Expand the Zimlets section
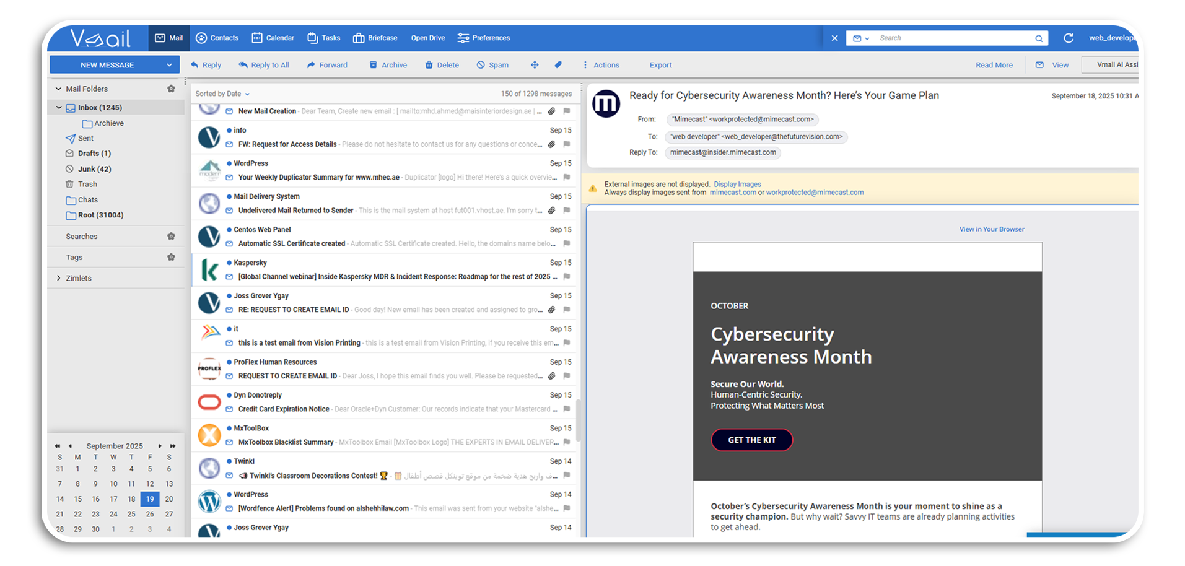This screenshot has width=1185, height=566. [59, 278]
